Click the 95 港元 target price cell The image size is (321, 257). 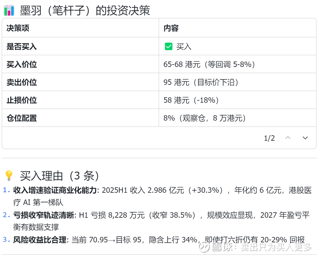(x=201, y=82)
